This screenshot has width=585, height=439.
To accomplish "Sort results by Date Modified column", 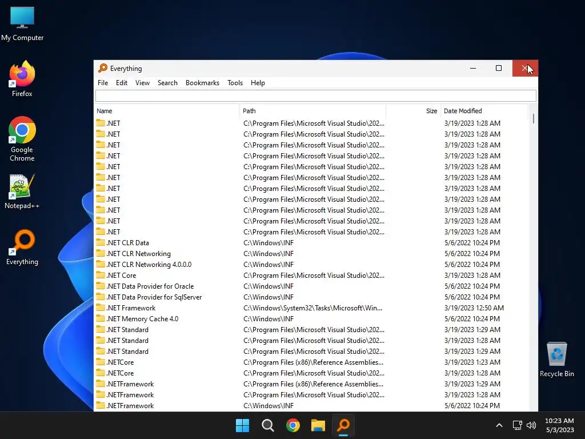I will tap(484, 111).
